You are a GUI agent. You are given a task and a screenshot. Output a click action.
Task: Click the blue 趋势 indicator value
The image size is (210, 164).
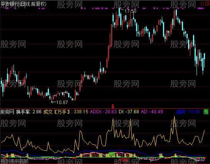pos(188,112)
